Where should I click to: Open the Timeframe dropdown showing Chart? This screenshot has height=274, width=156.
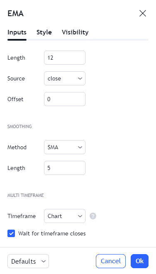point(65,216)
